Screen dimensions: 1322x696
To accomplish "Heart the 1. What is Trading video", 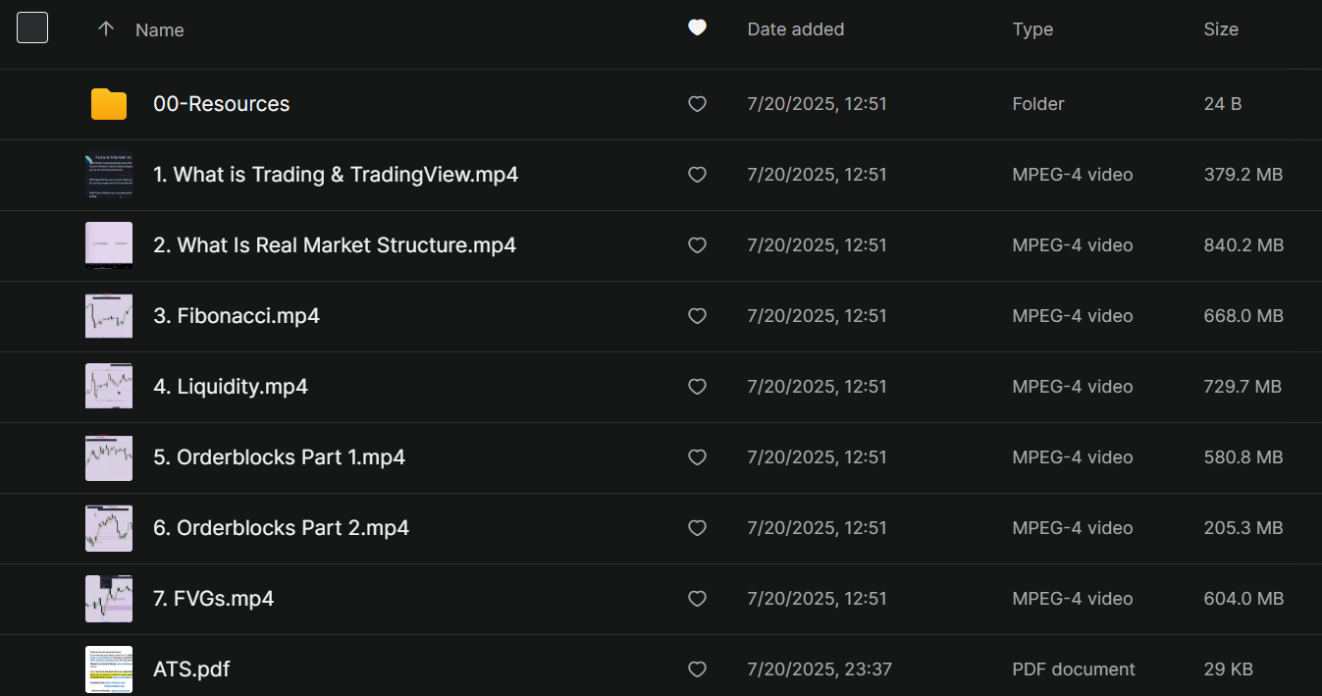I will tap(697, 175).
